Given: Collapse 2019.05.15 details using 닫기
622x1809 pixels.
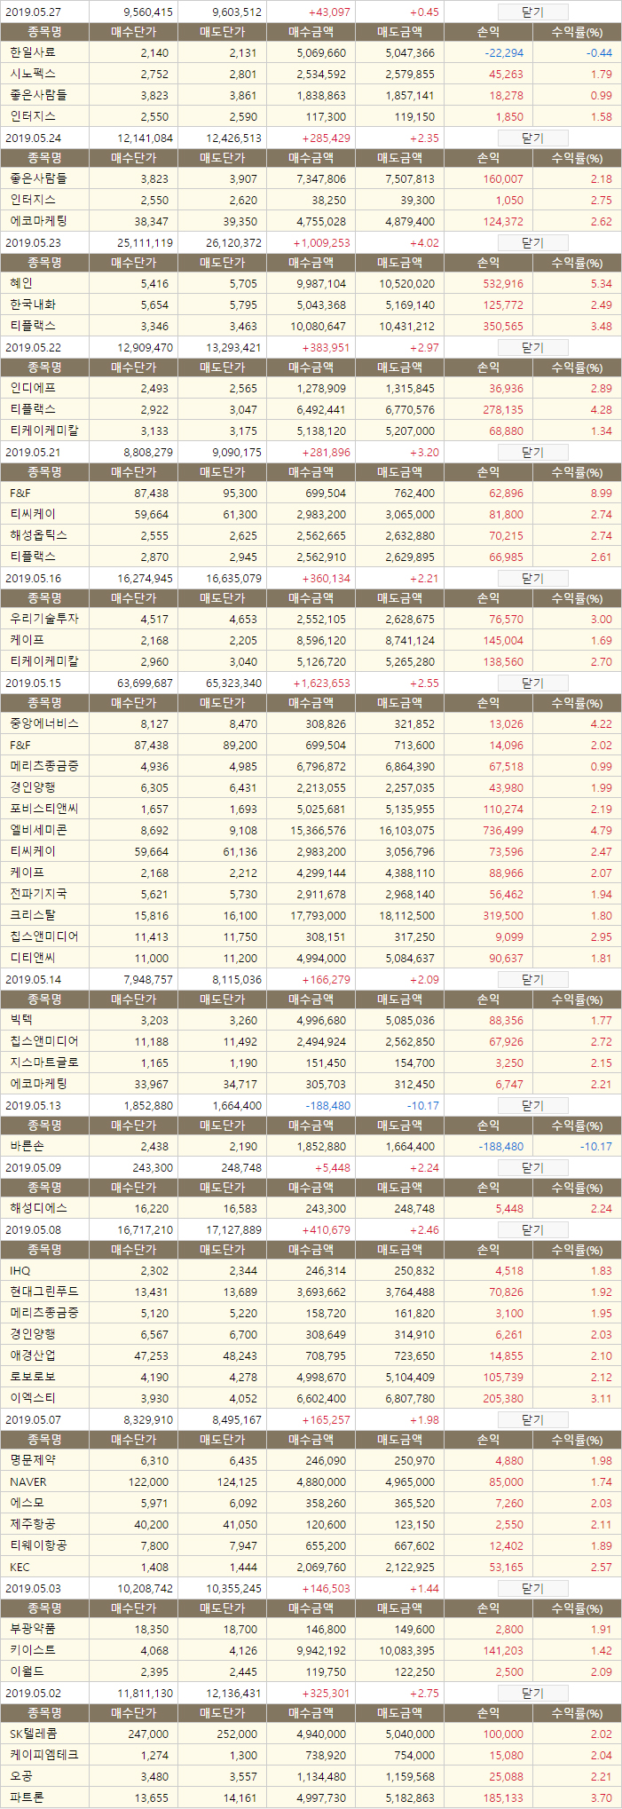Looking at the screenshot, I should [x=532, y=683].
